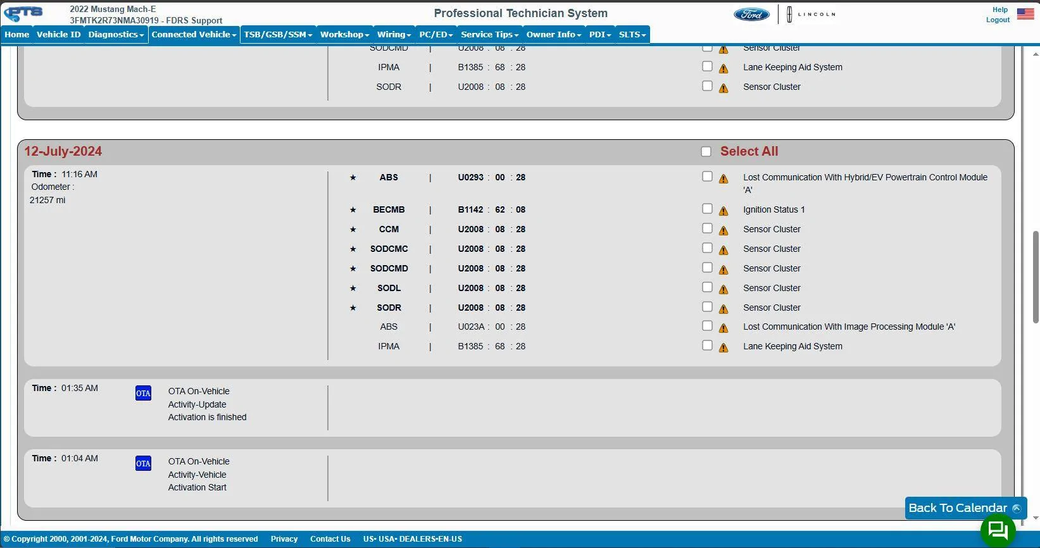Click the 21257 mi odometer value

point(47,201)
